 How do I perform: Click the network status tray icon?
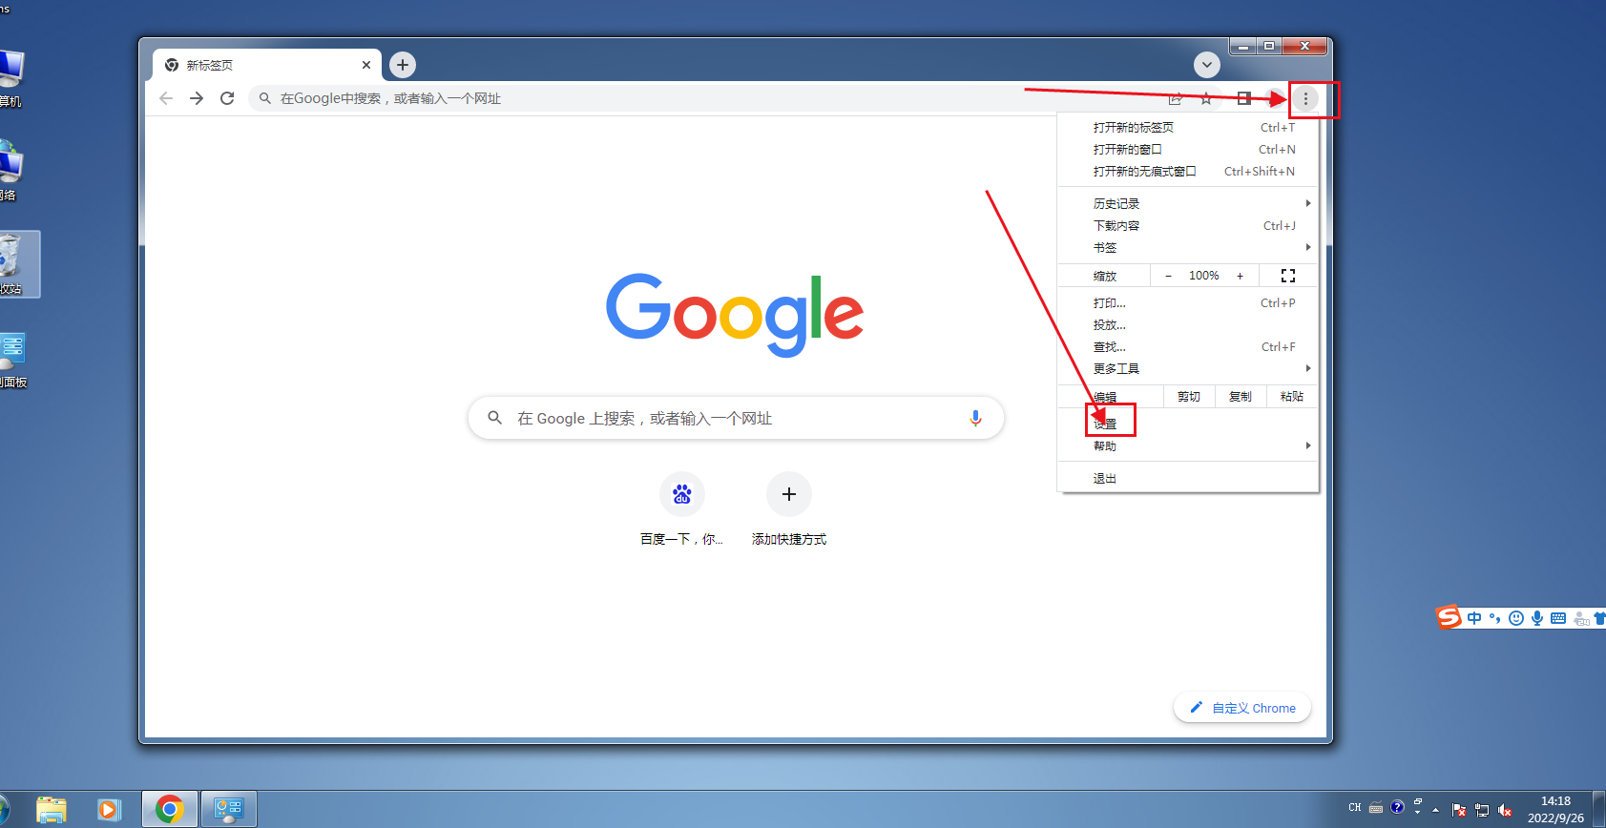1482,810
